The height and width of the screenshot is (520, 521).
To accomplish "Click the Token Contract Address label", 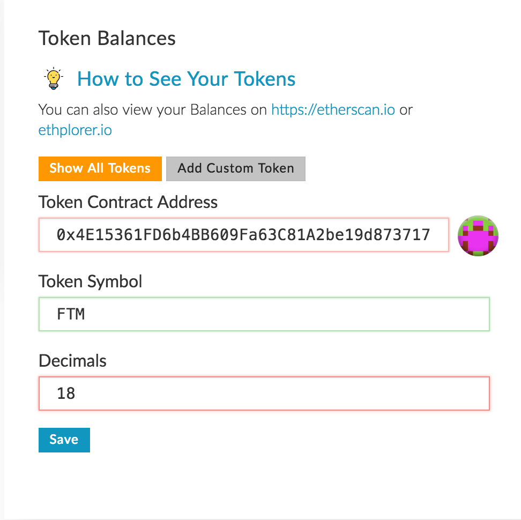I will pos(128,202).
